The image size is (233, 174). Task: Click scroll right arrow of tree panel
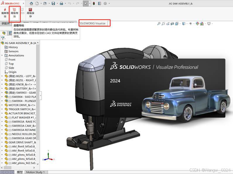click(34, 168)
